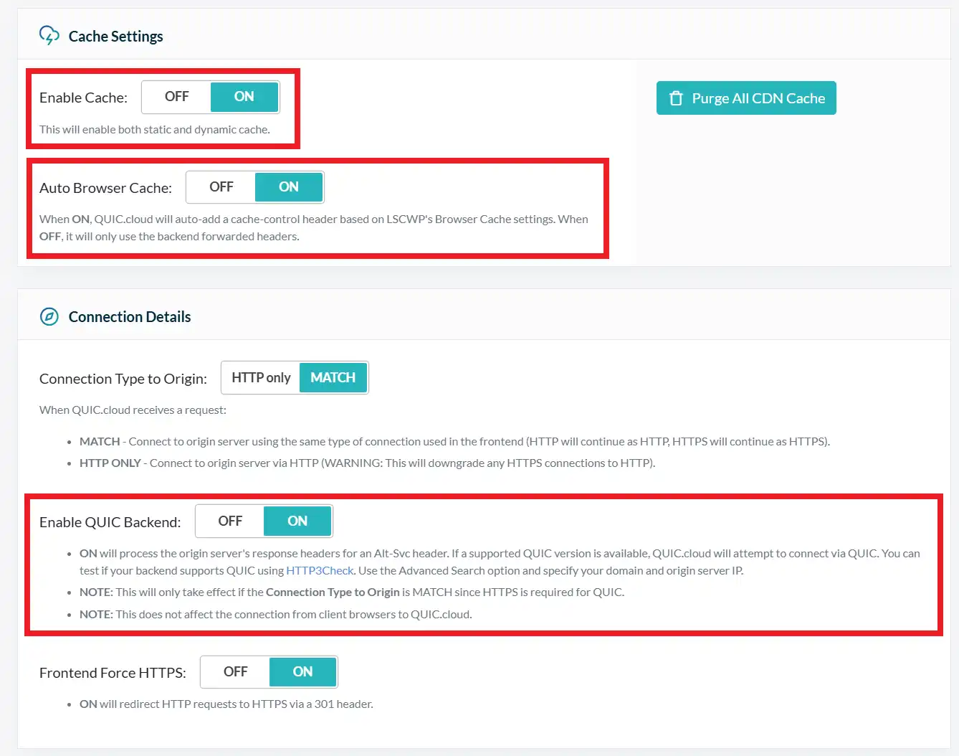The width and height of the screenshot is (959, 756).
Task: Click the Enable Cache label text
Action: click(83, 98)
